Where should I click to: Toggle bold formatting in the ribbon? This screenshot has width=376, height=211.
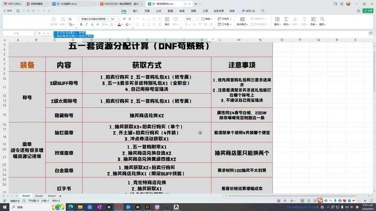[81, 24]
